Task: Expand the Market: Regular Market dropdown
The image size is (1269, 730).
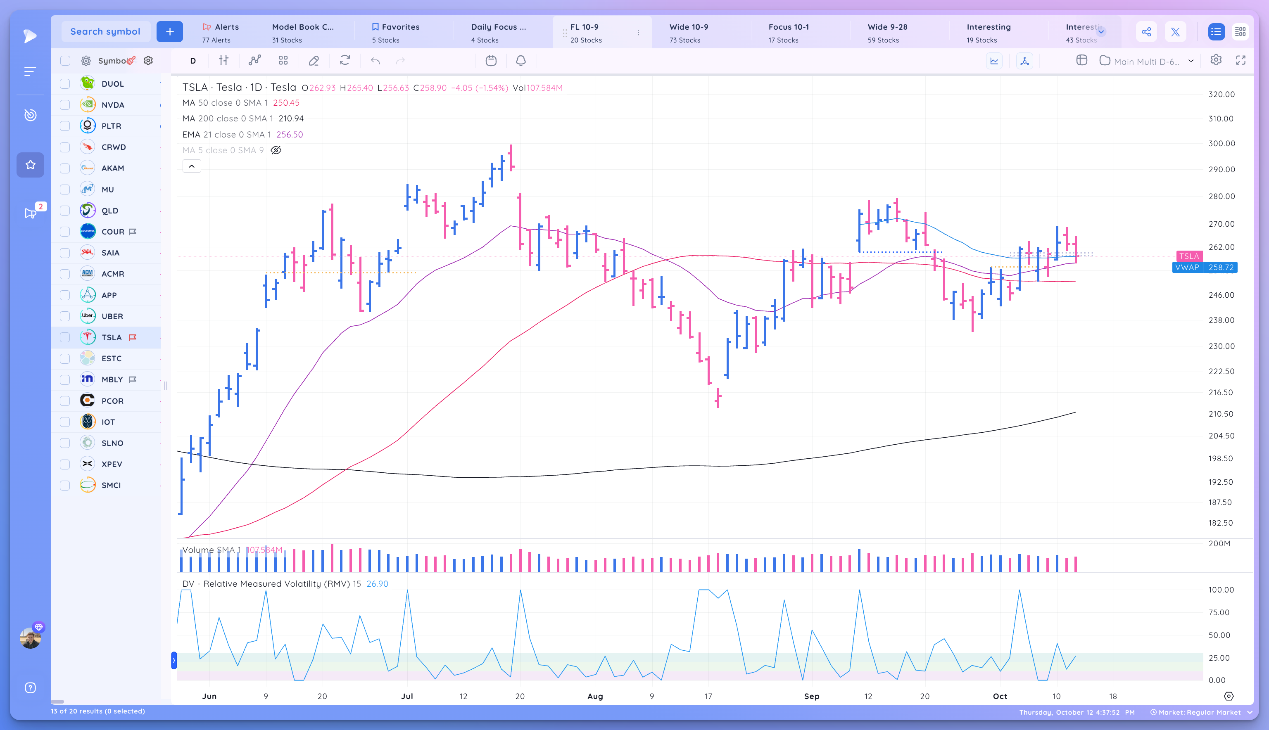Action: click(x=1250, y=713)
